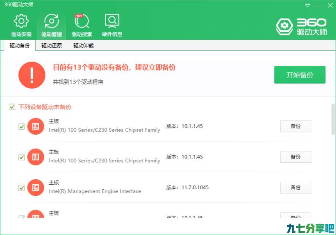Click 备份 for first Intel 100 Series driver

coord(295,126)
